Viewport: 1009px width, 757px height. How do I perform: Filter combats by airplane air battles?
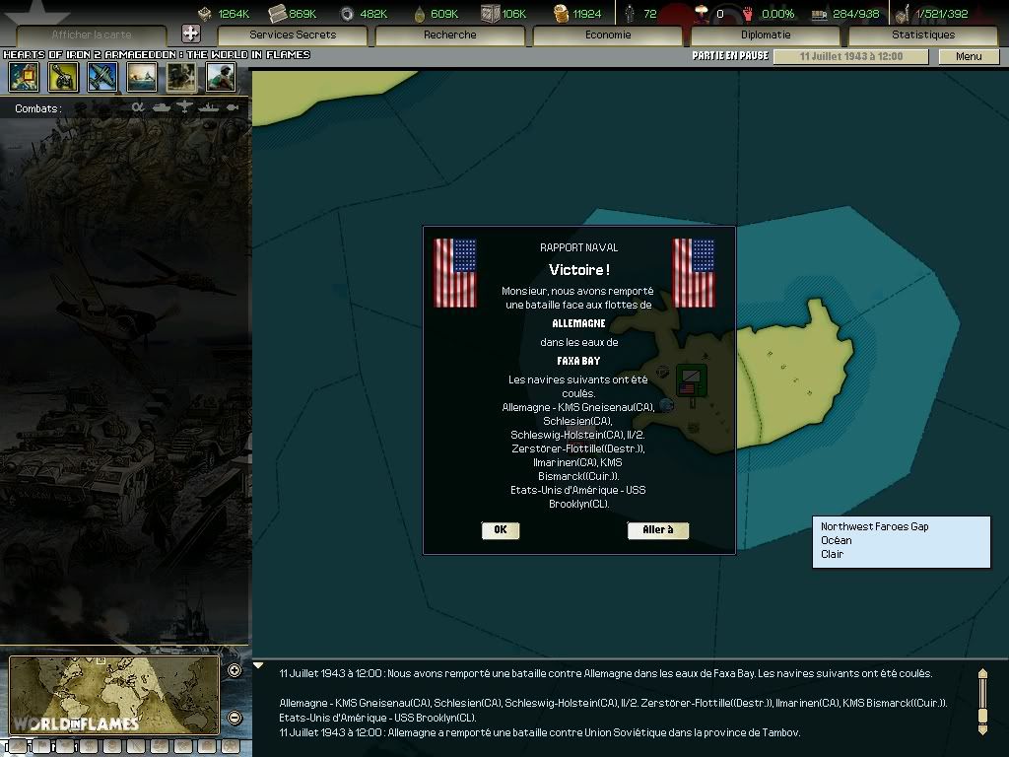coord(184,106)
